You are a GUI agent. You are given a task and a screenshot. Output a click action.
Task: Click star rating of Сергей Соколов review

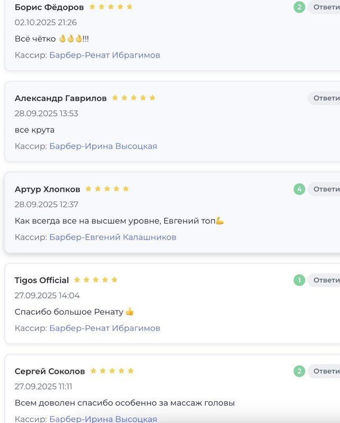click(x=112, y=371)
